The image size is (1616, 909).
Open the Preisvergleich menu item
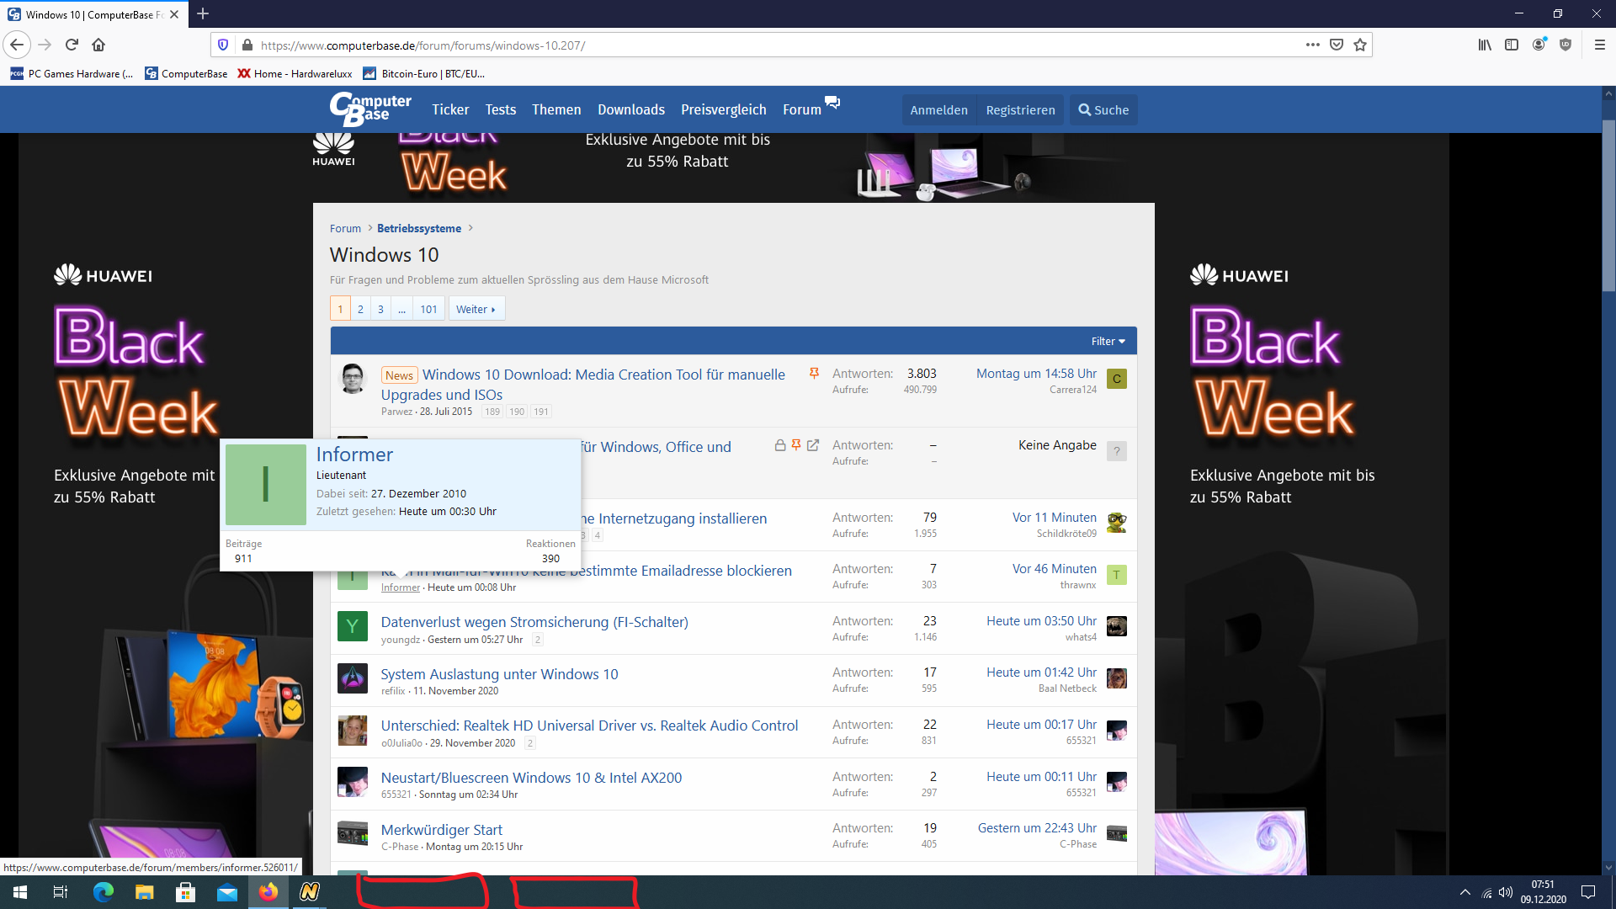[723, 109]
